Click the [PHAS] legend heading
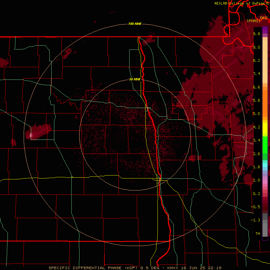The image size is (270, 270). (x=253, y=21)
